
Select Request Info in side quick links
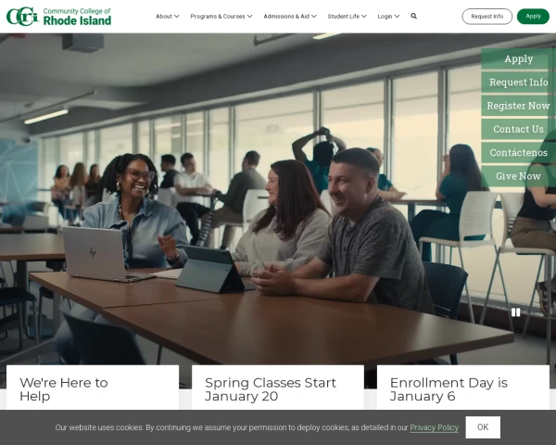(518, 83)
